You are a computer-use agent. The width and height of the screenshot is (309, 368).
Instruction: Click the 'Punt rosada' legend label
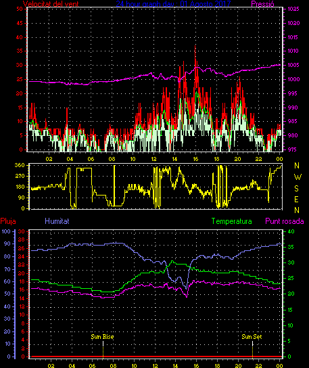285,221
